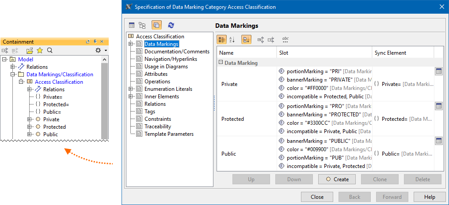Open the specification icon in Private row
This screenshot has height=205, width=449.
point(438,71)
